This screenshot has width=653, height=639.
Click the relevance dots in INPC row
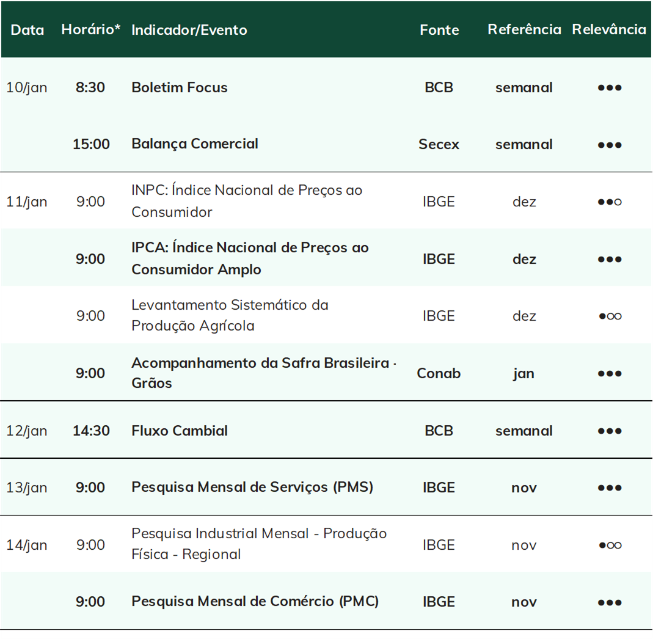(610, 202)
